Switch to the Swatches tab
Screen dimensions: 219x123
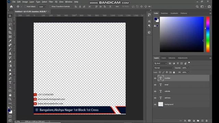(x=164, y=13)
